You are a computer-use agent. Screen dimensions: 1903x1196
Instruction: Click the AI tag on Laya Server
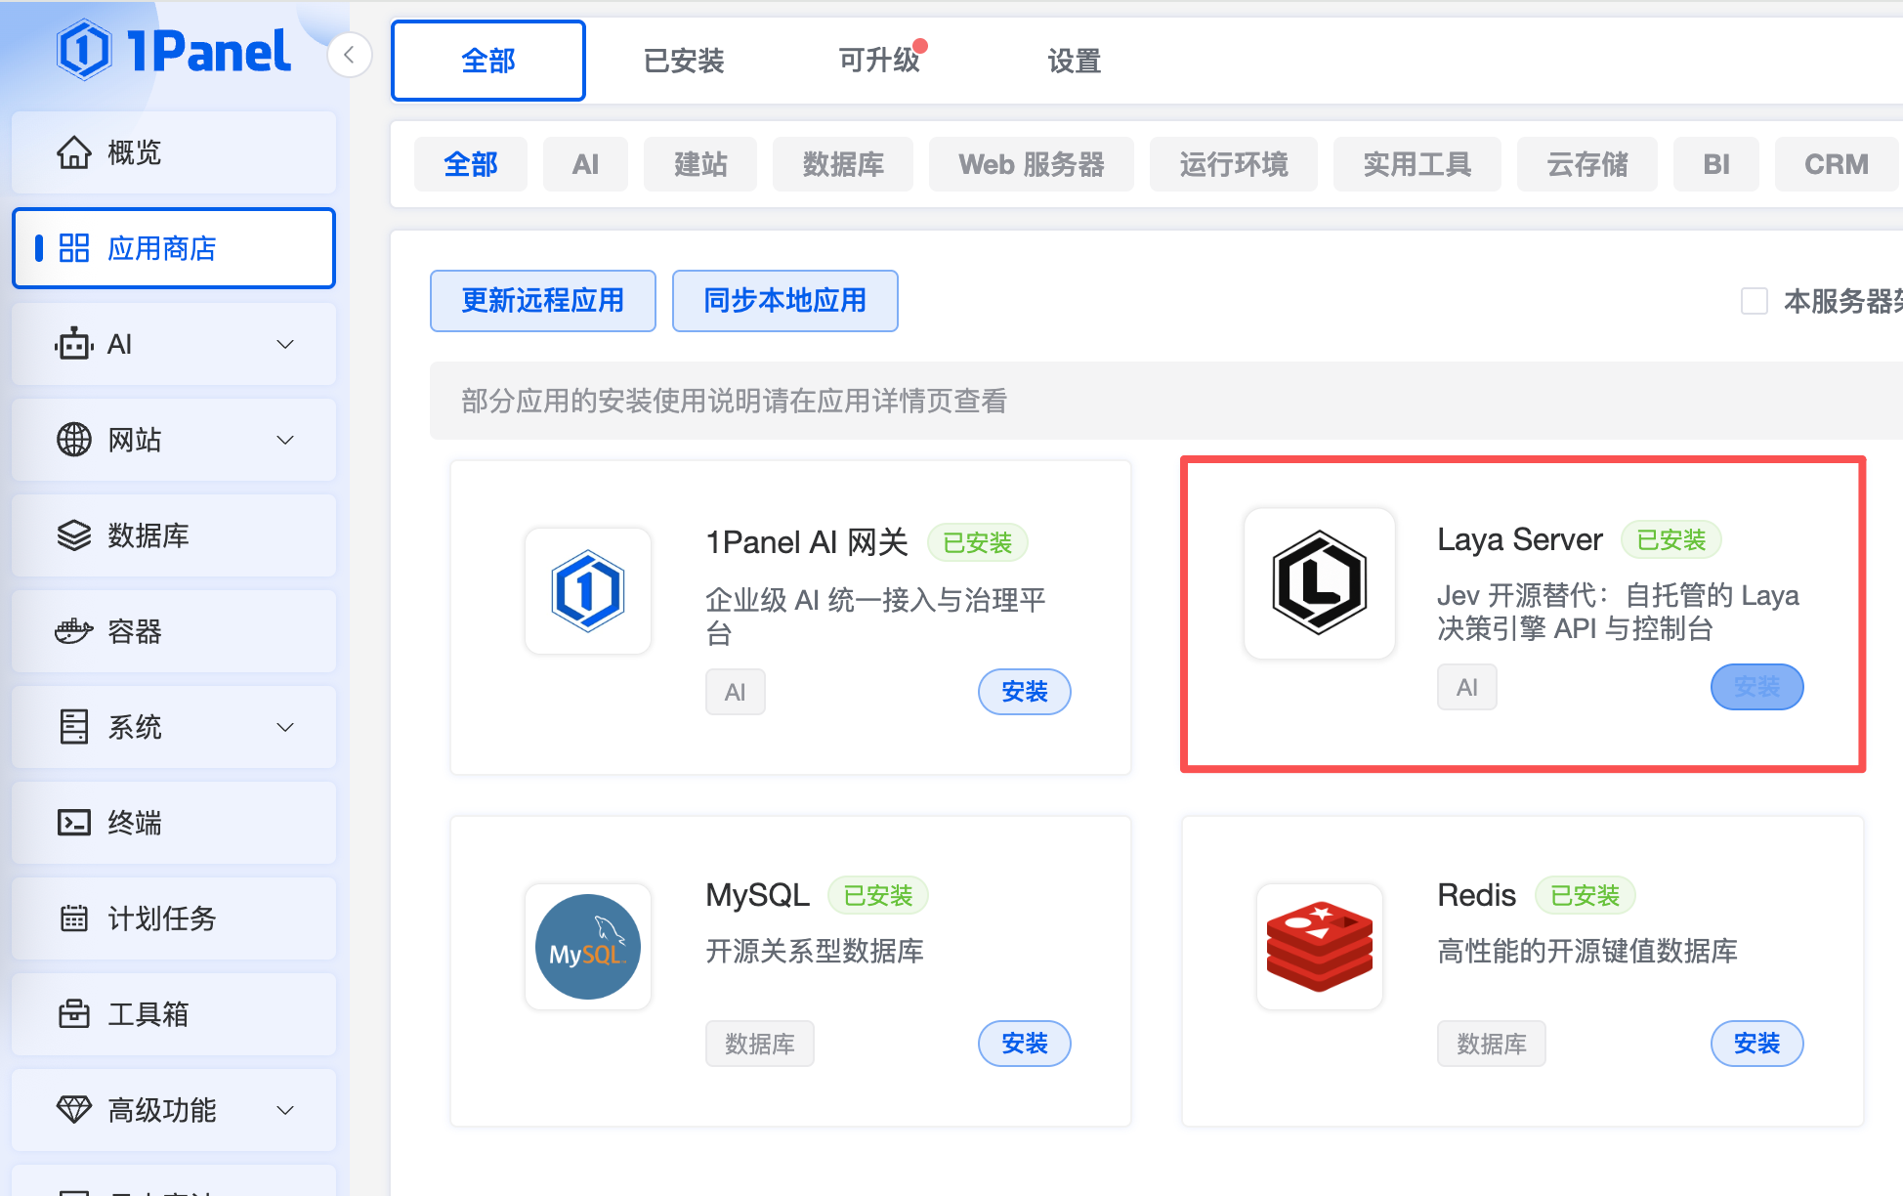tap(1467, 687)
